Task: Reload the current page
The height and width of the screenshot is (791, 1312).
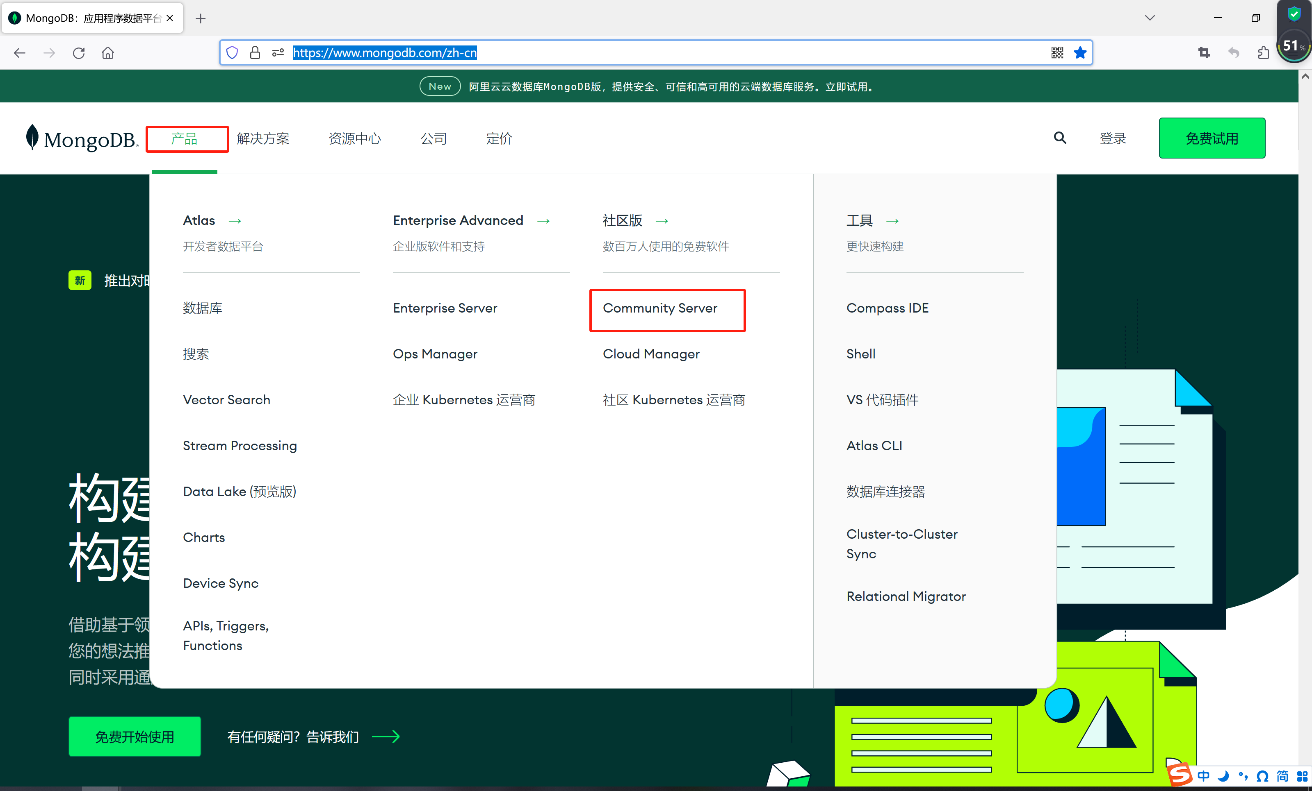Action: point(79,53)
